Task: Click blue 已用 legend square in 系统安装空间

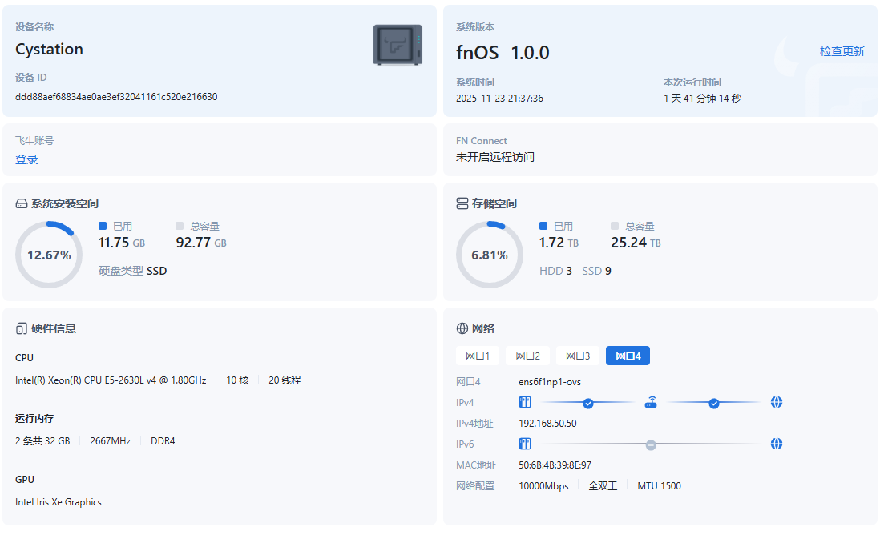Action: pyautogui.click(x=103, y=227)
